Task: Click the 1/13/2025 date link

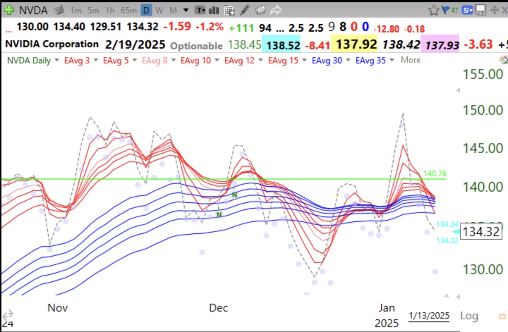Action: [x=429, y=315]
